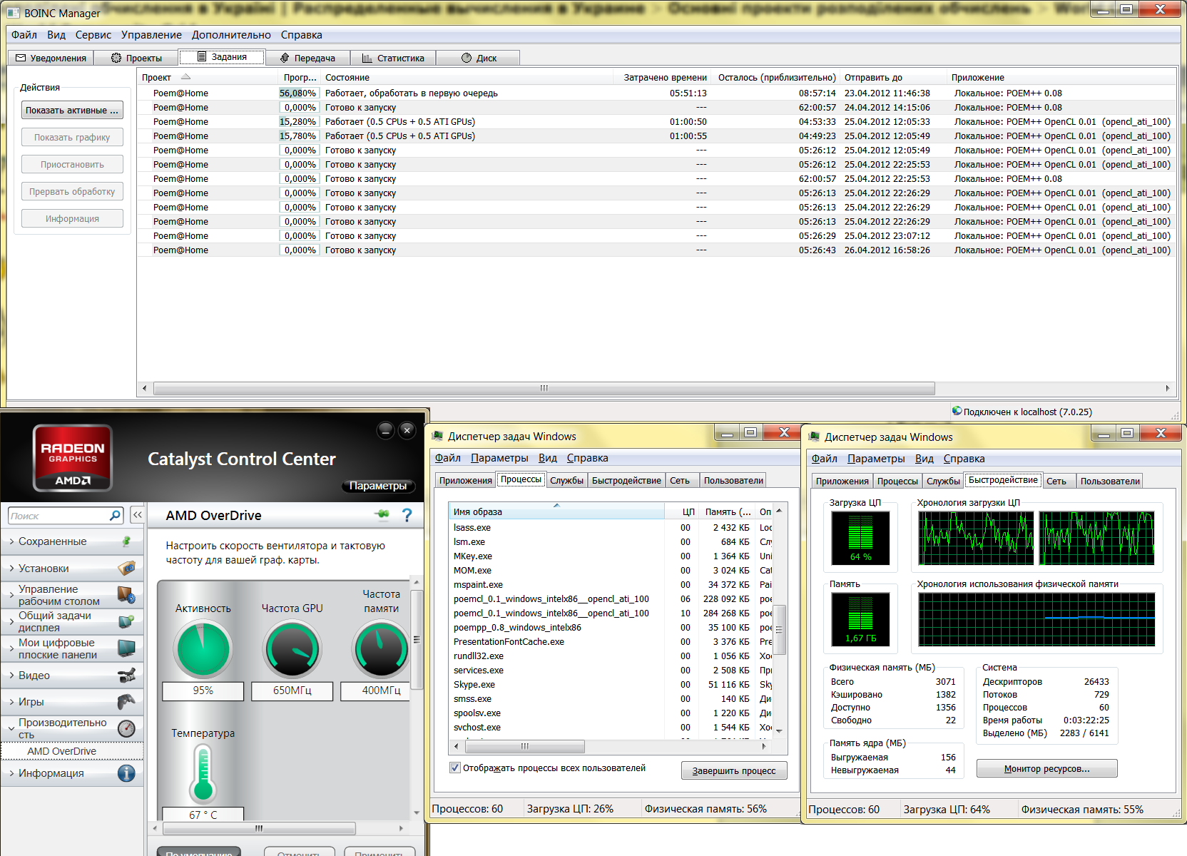Open Параметры menu in the processes Task Manager

pos(499,458)
